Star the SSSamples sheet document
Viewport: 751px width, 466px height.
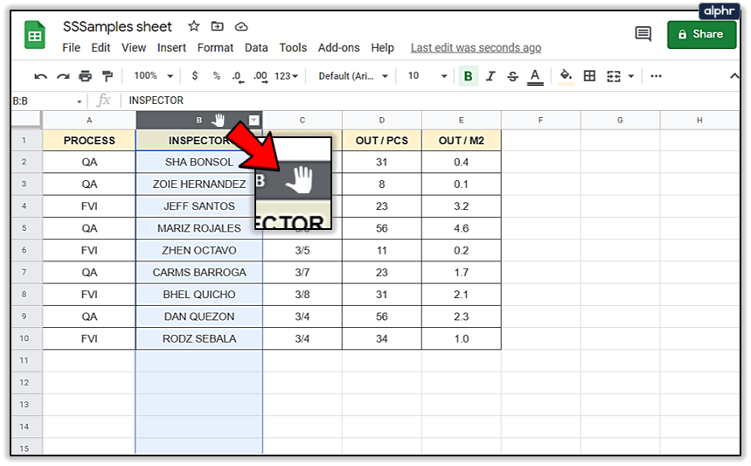(193, 26)
